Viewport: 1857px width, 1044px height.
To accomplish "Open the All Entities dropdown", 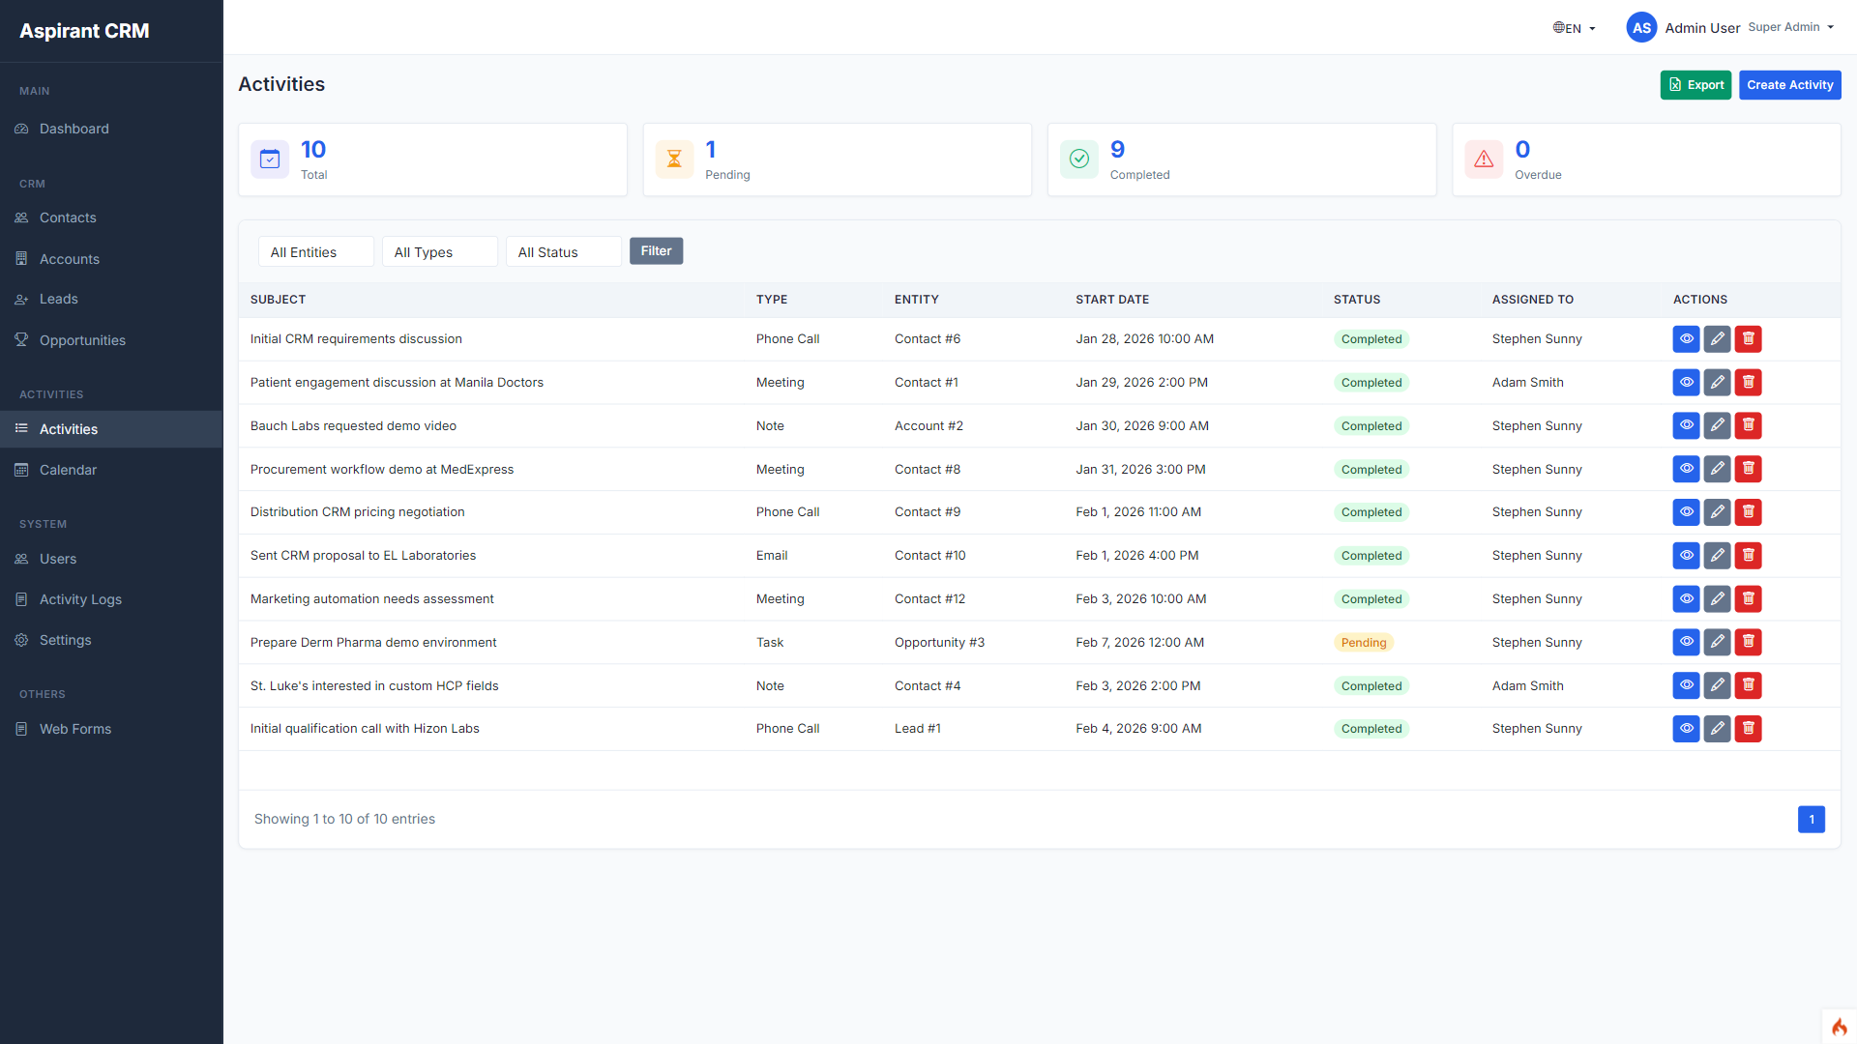I will (315, 251).
